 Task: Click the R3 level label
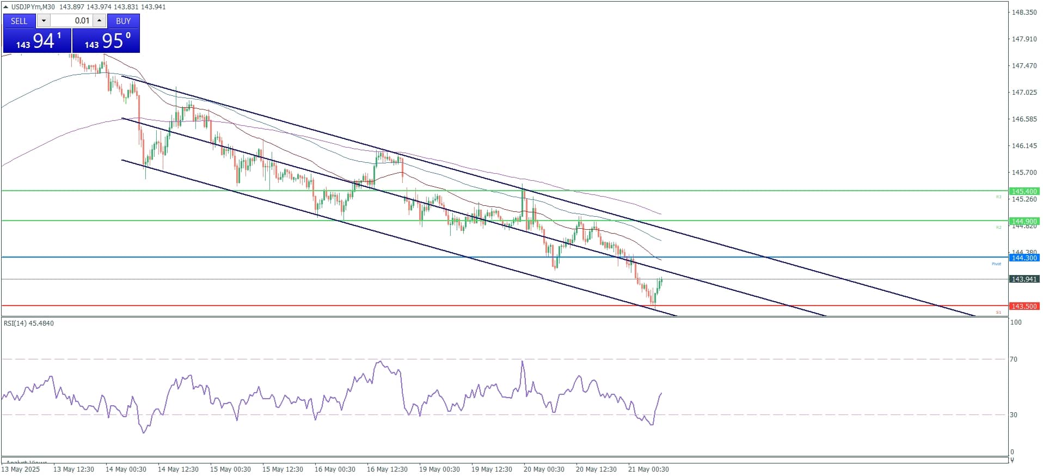[x=998, y=197]
